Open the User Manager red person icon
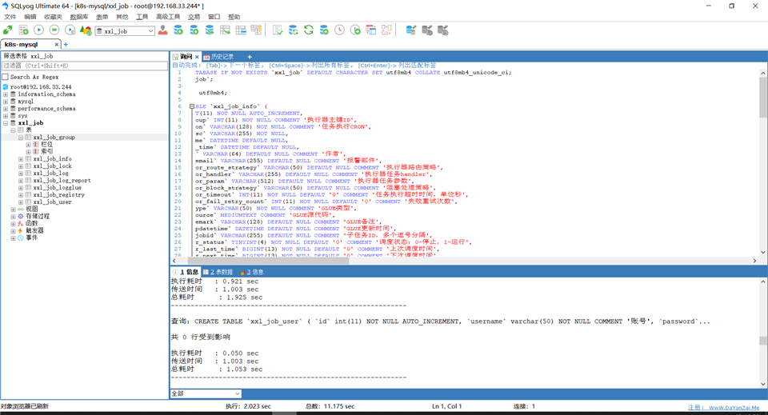Screen dimensions: 768x415 (x=162, y=30)
